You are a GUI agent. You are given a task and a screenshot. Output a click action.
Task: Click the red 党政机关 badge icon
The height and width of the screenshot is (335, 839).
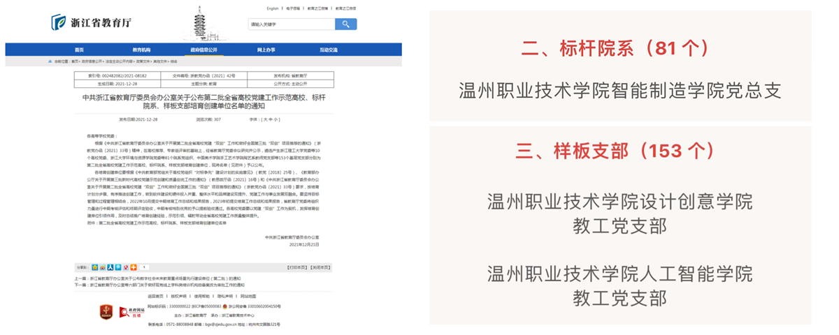pos(108,310)
